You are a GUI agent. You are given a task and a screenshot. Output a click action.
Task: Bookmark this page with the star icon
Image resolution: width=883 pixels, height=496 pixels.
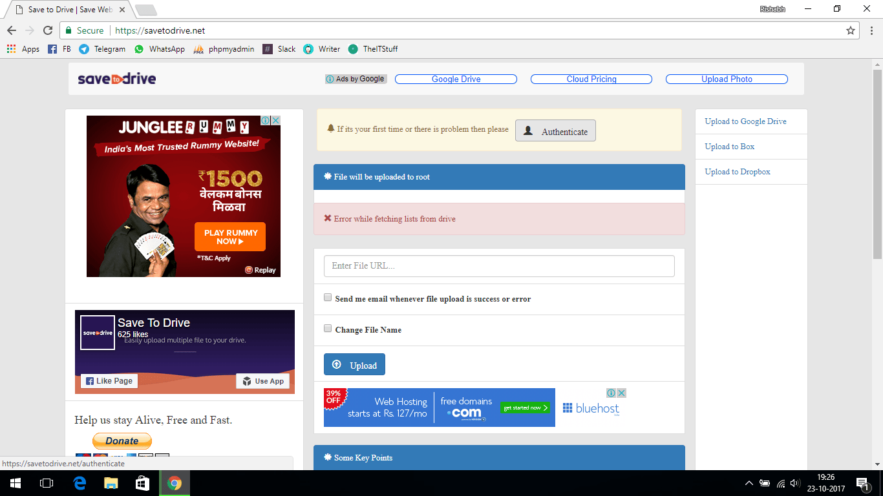pyautogui.click(x=851, y=30)
